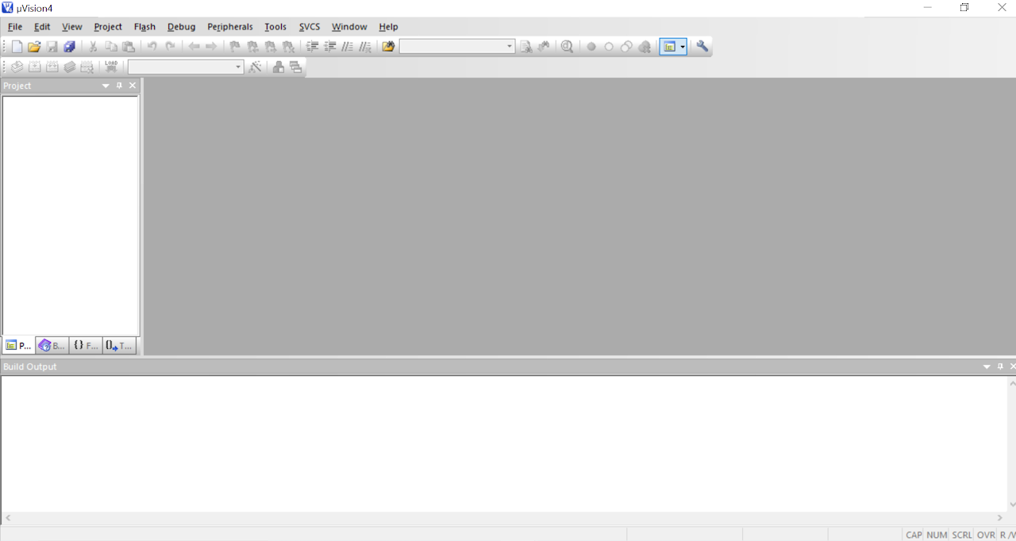Click the Insert/Remove Breakpoint icon
This screenshot has height=541, width=1016.
point(591,47)
